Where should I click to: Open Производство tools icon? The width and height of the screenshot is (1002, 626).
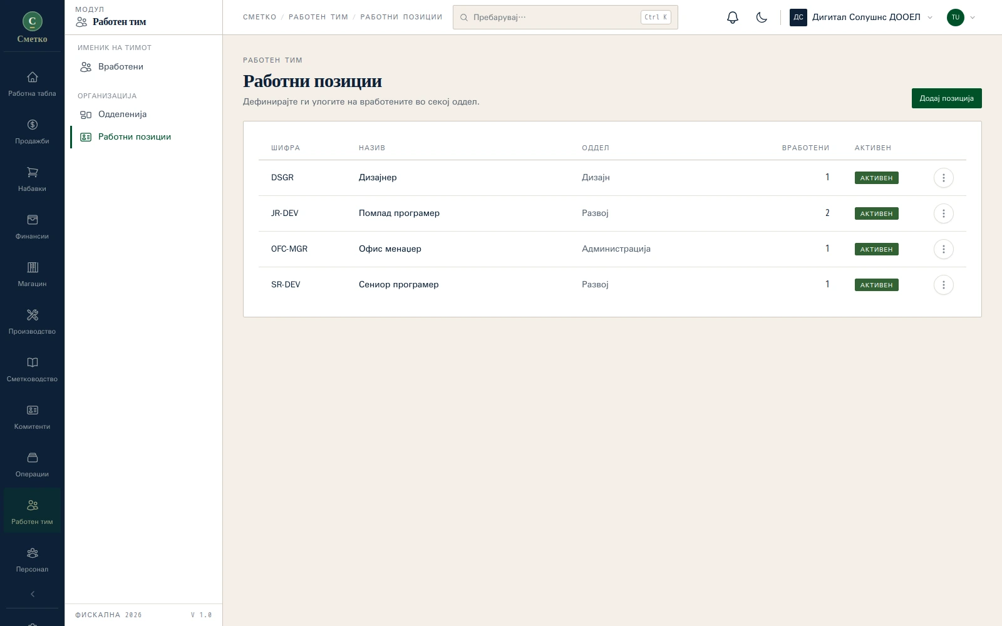coord(32,315)
